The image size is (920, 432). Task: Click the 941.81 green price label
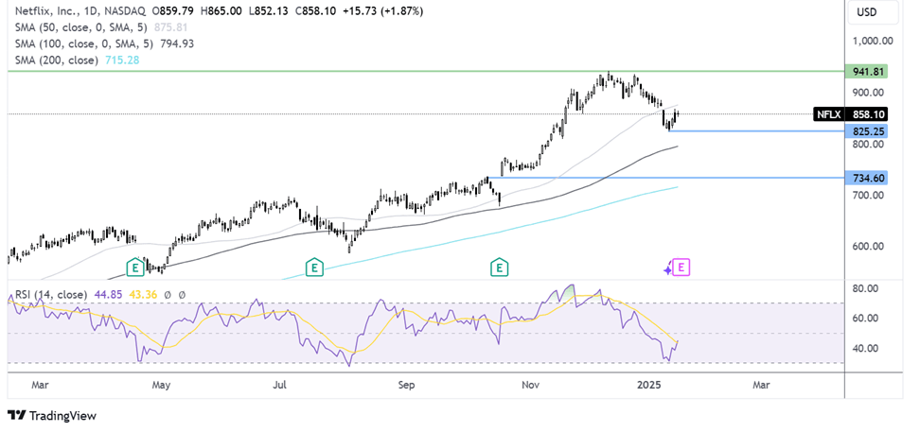pyautogui.click(x=866, y=72)
